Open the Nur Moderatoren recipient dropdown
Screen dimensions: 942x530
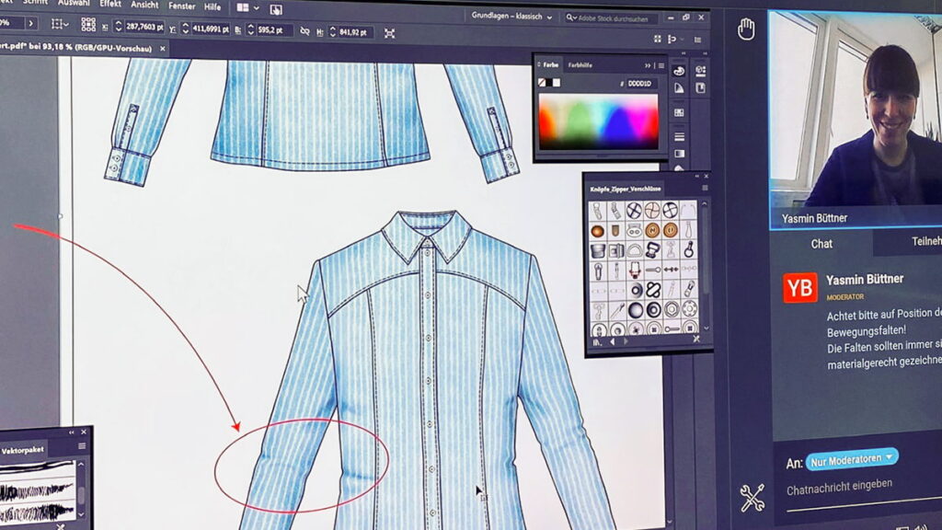point(852,460)
